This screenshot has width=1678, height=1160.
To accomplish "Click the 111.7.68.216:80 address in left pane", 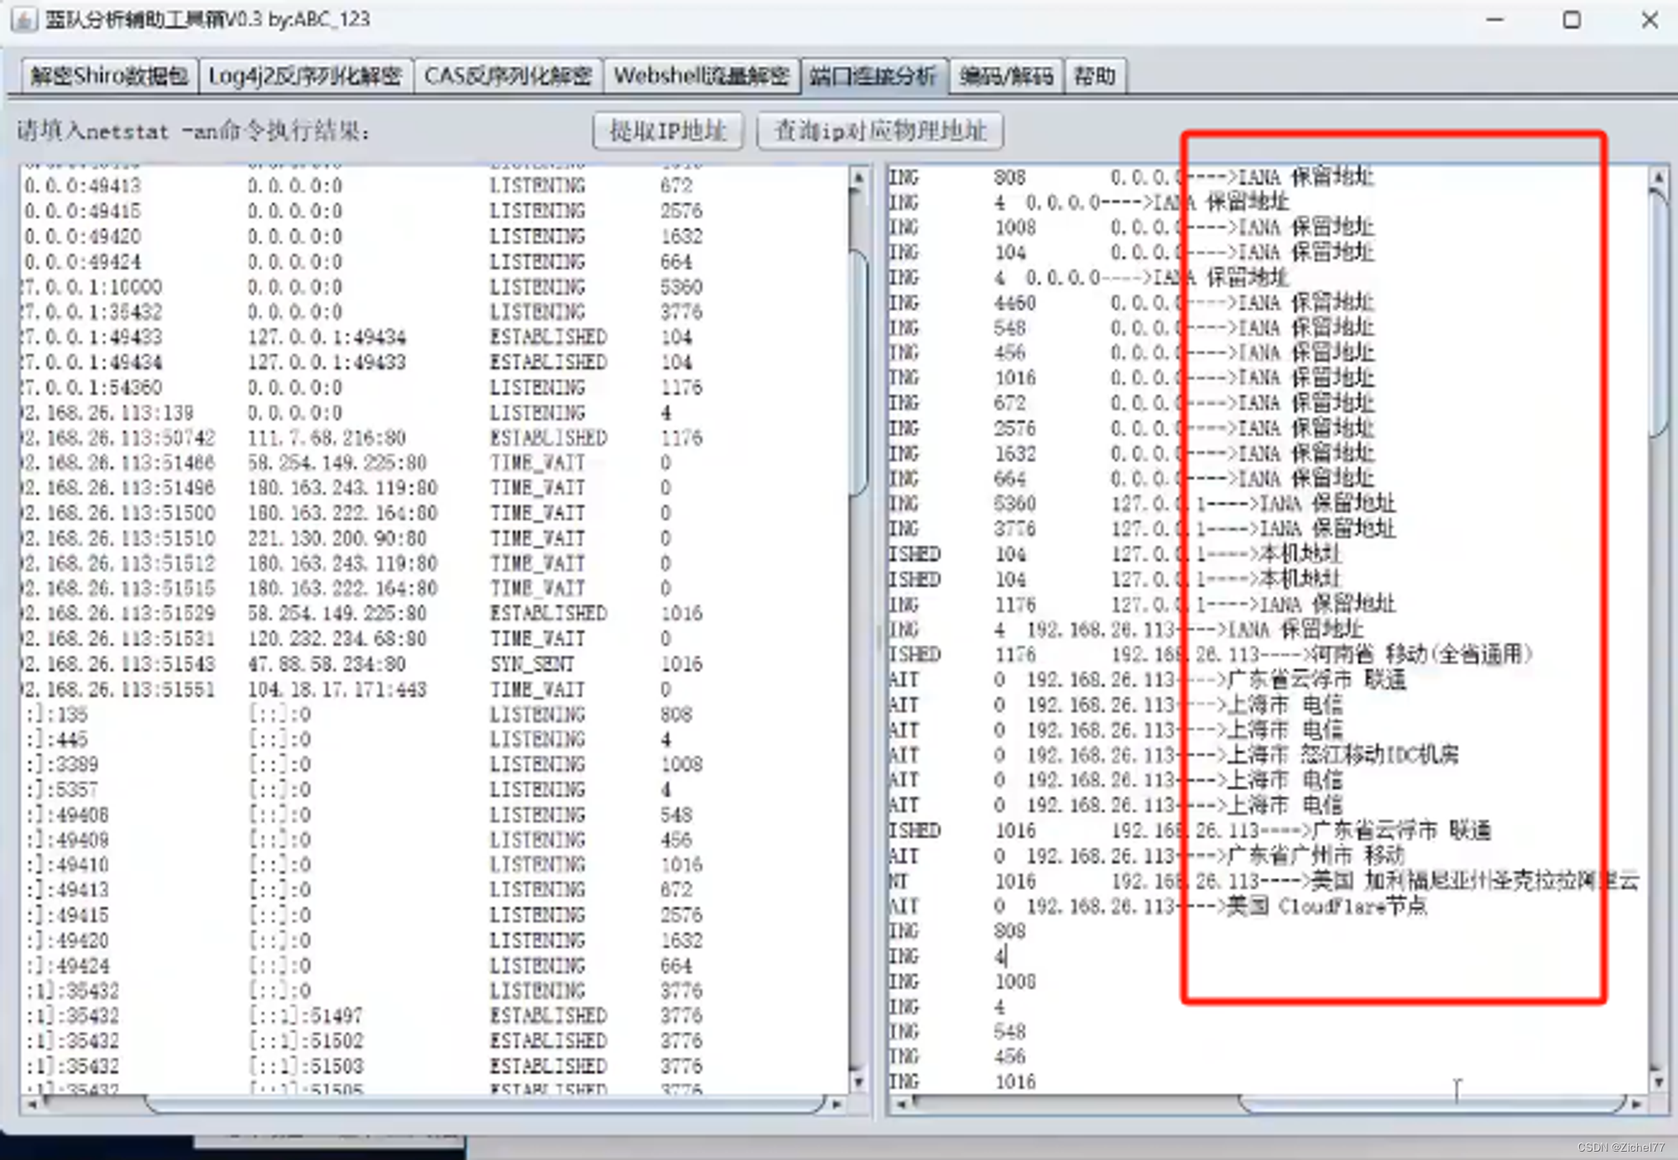I will point(326,438).
